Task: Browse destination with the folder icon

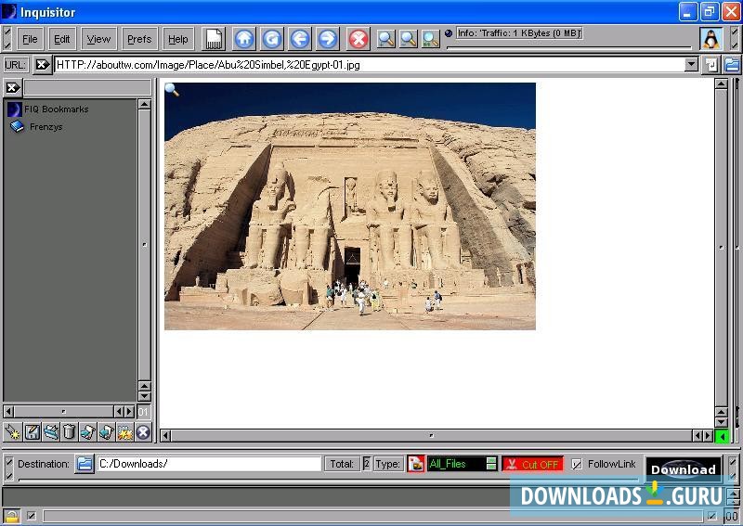Action: pos(85,464)
